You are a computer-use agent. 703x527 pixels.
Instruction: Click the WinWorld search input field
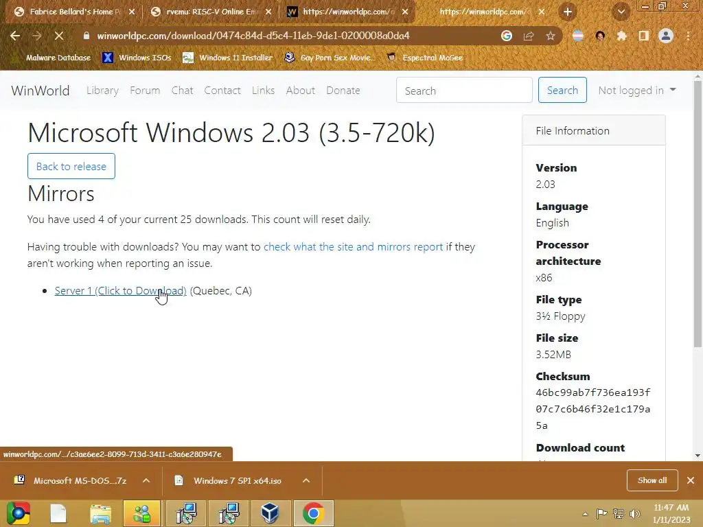[464, 90]
